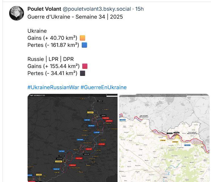Open the light terrain map image
The image size is (211, 182).
point(164,138)
